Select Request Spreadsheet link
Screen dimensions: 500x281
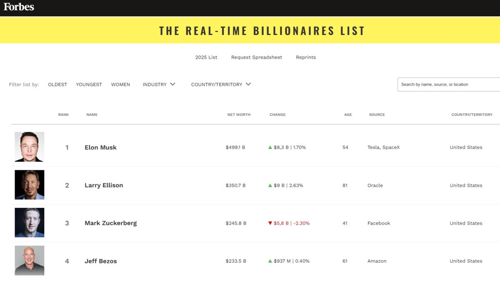pyautogui.click(x=257, y=57)
